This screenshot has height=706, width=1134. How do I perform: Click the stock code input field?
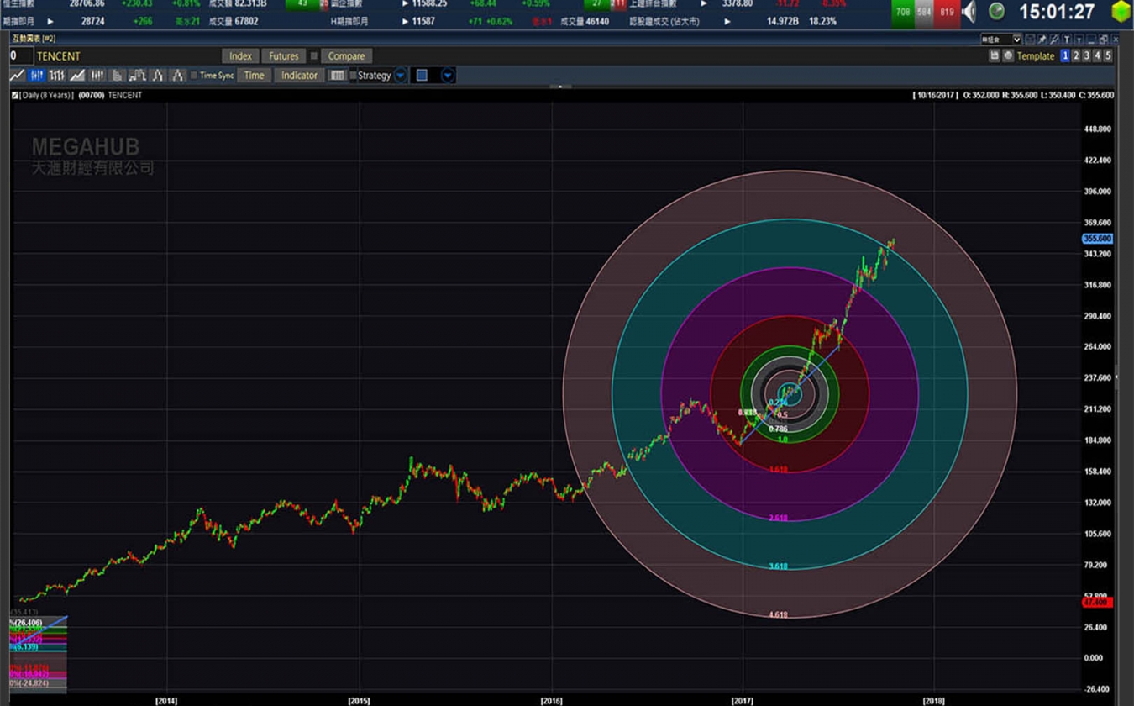tap(21, 56)
